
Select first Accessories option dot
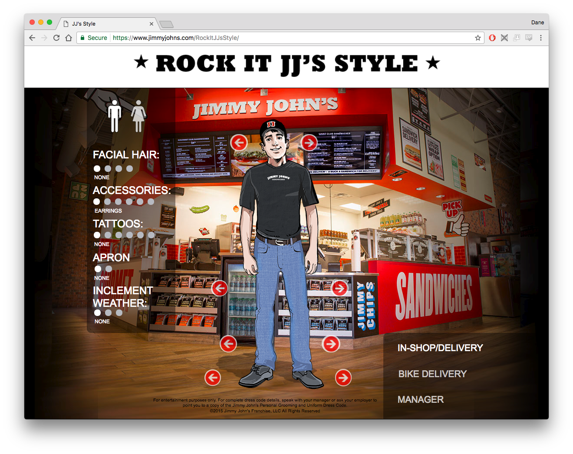(x=96, y=201)
